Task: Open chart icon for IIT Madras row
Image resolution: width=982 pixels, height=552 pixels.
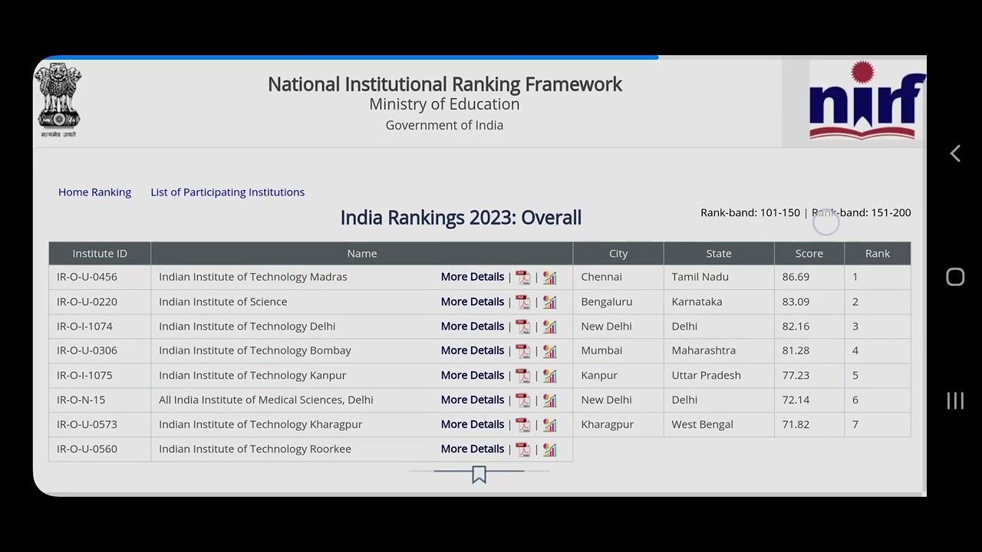Action: [550, 278]
